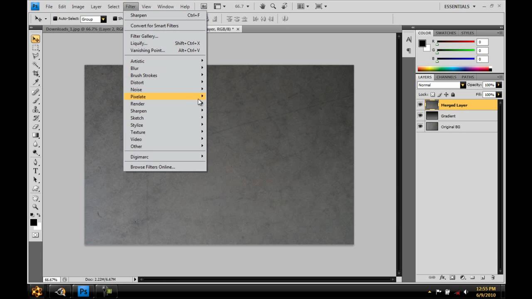
Task: Select the History Brush tool
Action: coord(35,118)
